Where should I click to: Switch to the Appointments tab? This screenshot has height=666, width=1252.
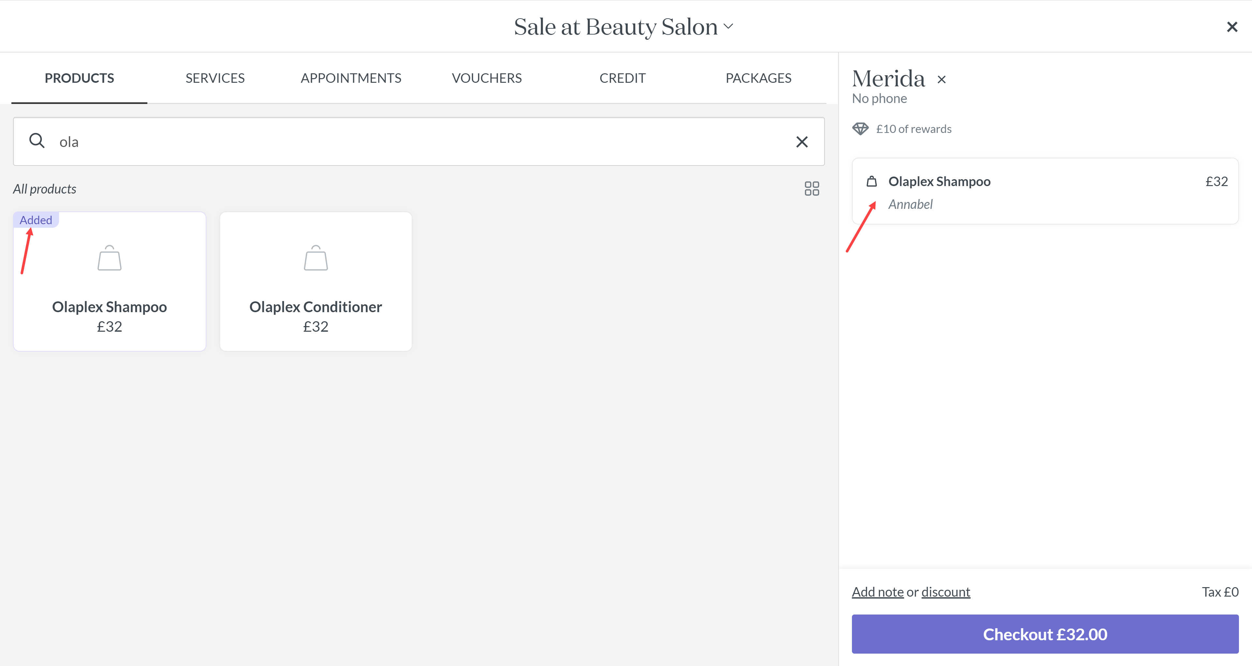click(x=351, y=78)
